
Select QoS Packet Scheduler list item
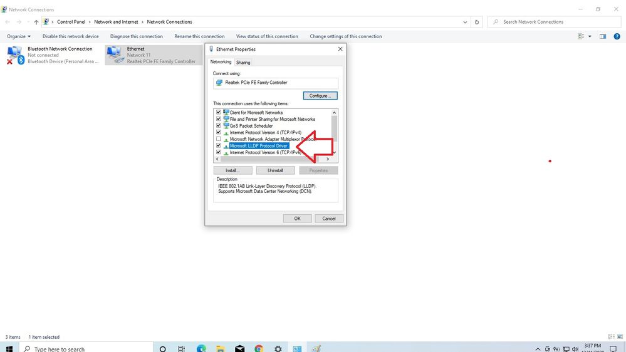[251, 126]
